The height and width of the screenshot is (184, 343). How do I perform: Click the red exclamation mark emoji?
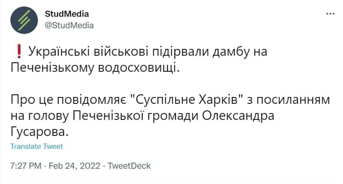pyautogui.click(x=18, y=52)
